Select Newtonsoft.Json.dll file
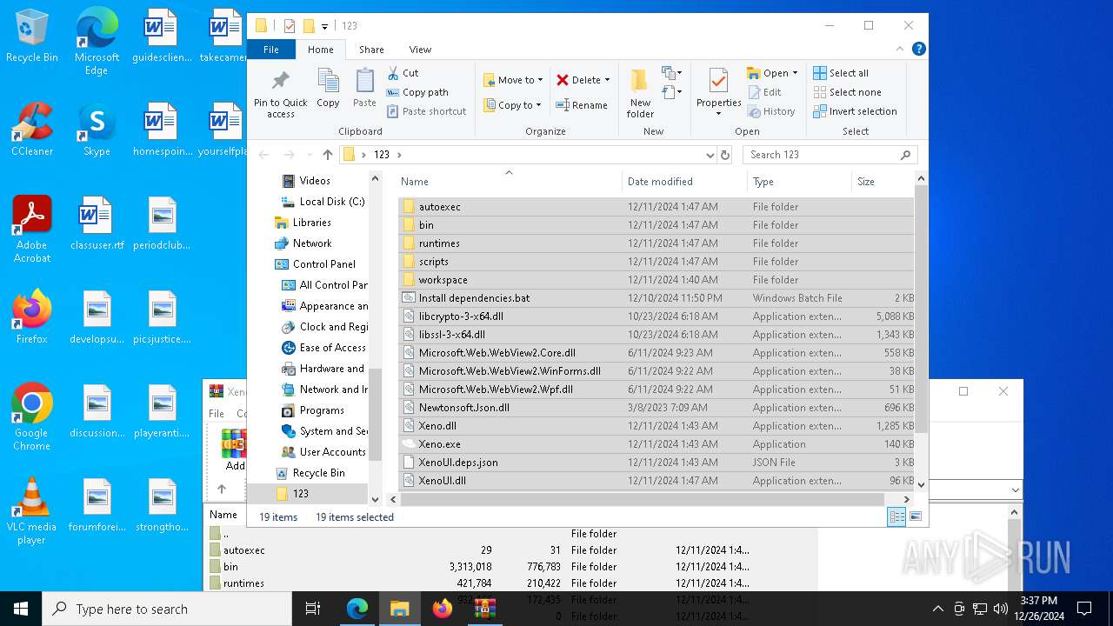Viewport: 1113px width, 626px height. click(656, 408)
